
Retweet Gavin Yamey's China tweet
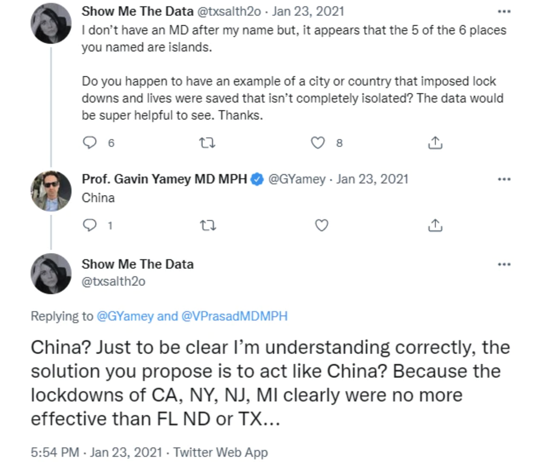click(208, 225)
